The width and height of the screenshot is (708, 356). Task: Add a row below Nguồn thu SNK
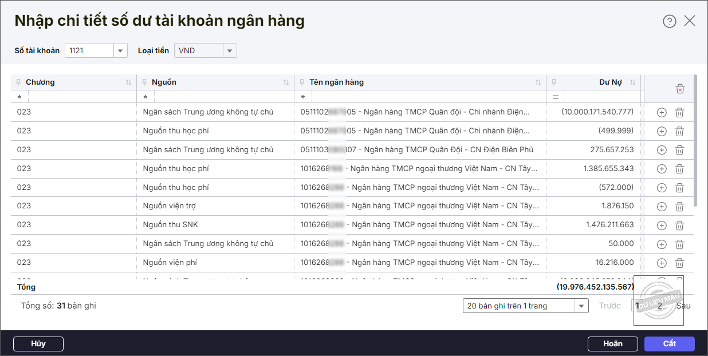[662, 225]
